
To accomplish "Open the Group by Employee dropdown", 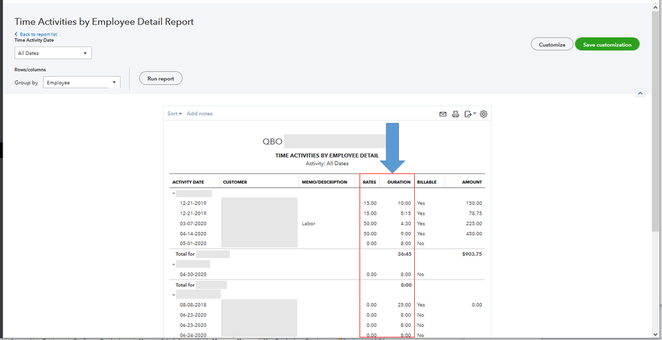I will click(82, 83).
